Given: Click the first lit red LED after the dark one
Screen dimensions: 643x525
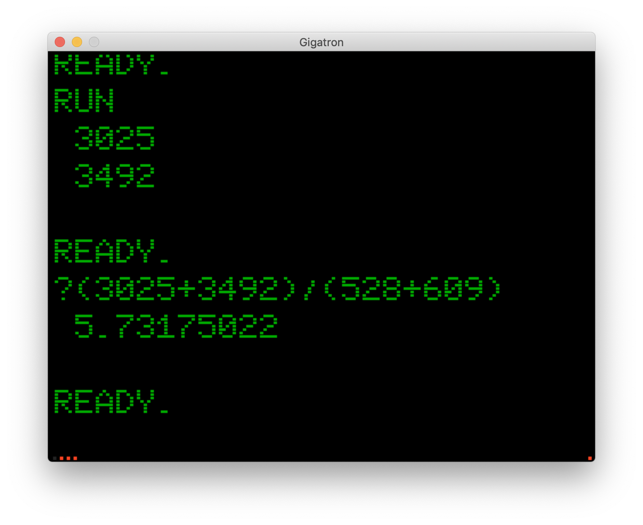Looking at the screenshot, I should 62,458.
